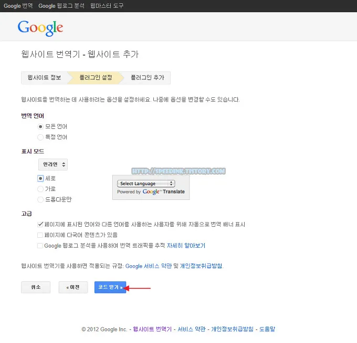Choose 드롭다운만 radio option

[x=40, y=199]
